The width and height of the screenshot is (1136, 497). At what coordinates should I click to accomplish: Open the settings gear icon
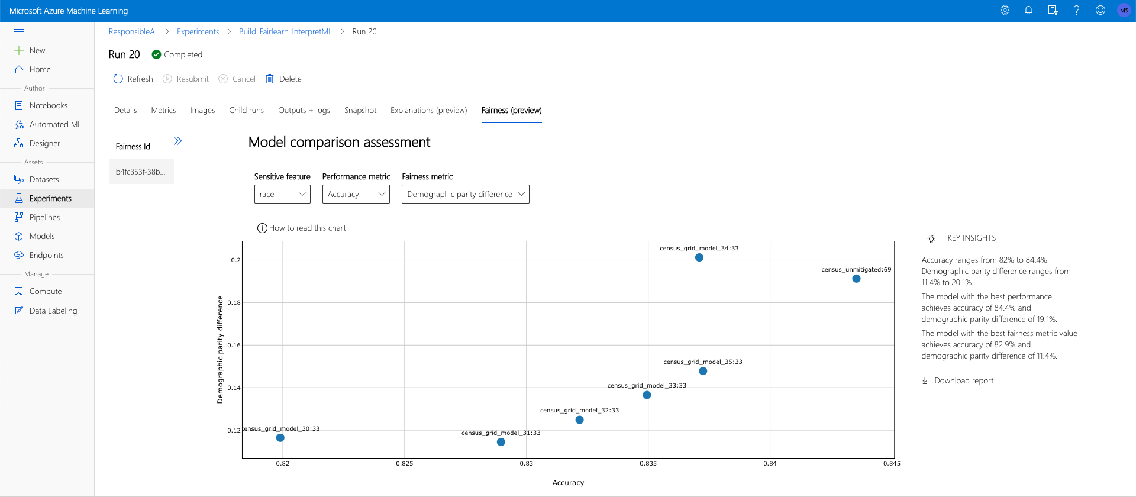[x=1005, y=10]
